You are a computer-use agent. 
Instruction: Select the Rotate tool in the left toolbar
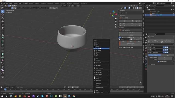2,22
